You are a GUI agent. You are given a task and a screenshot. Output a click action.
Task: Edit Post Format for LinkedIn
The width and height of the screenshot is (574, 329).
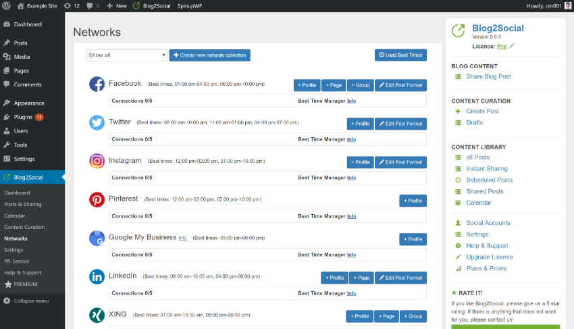click(400, 278)
